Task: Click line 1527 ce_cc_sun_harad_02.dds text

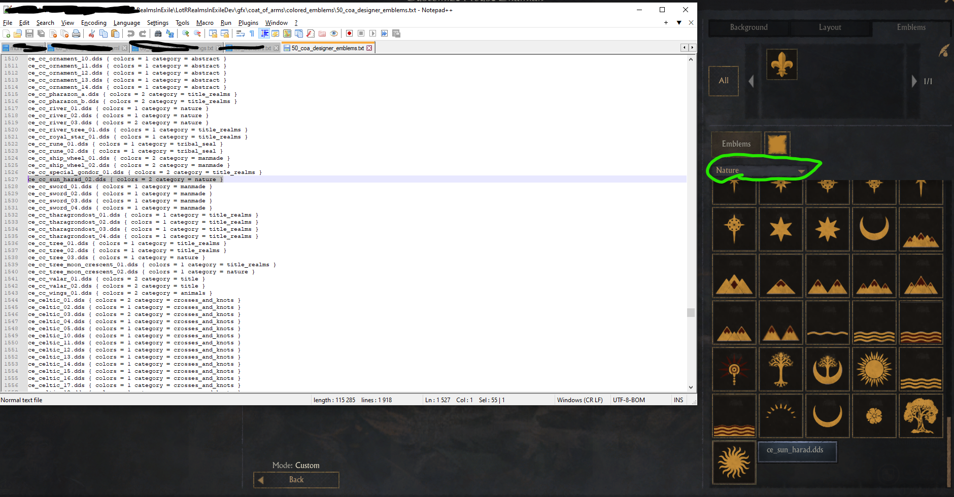Action: [x=125, y=180]
